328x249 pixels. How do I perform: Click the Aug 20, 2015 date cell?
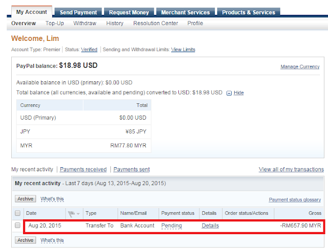[45, 225]
